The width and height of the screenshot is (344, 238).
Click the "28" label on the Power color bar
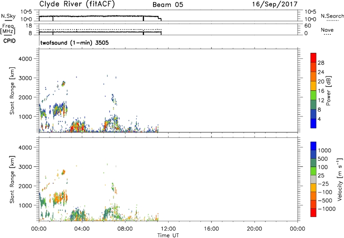321,63
